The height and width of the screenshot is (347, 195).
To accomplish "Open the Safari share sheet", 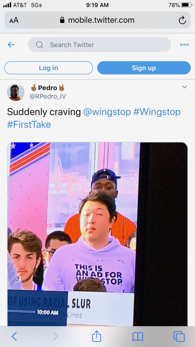I will point(96,336).
